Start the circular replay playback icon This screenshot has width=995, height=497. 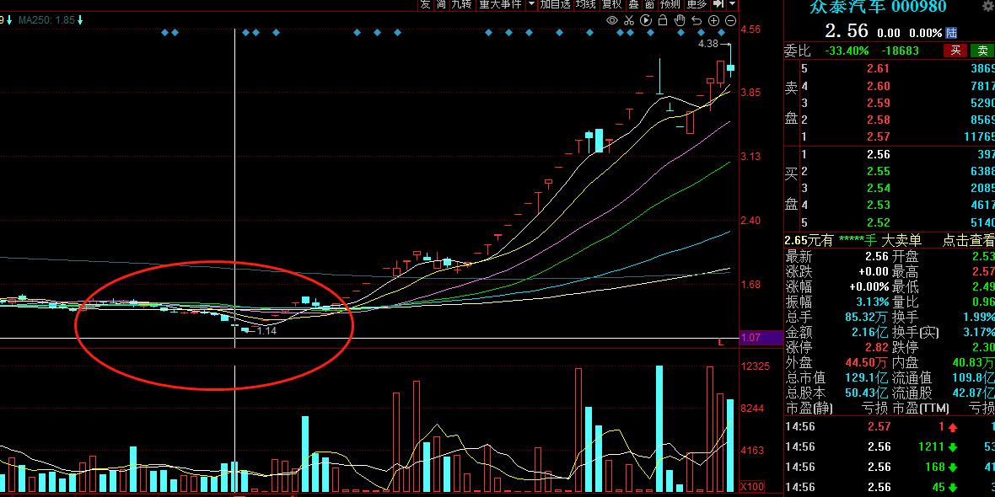646,20
